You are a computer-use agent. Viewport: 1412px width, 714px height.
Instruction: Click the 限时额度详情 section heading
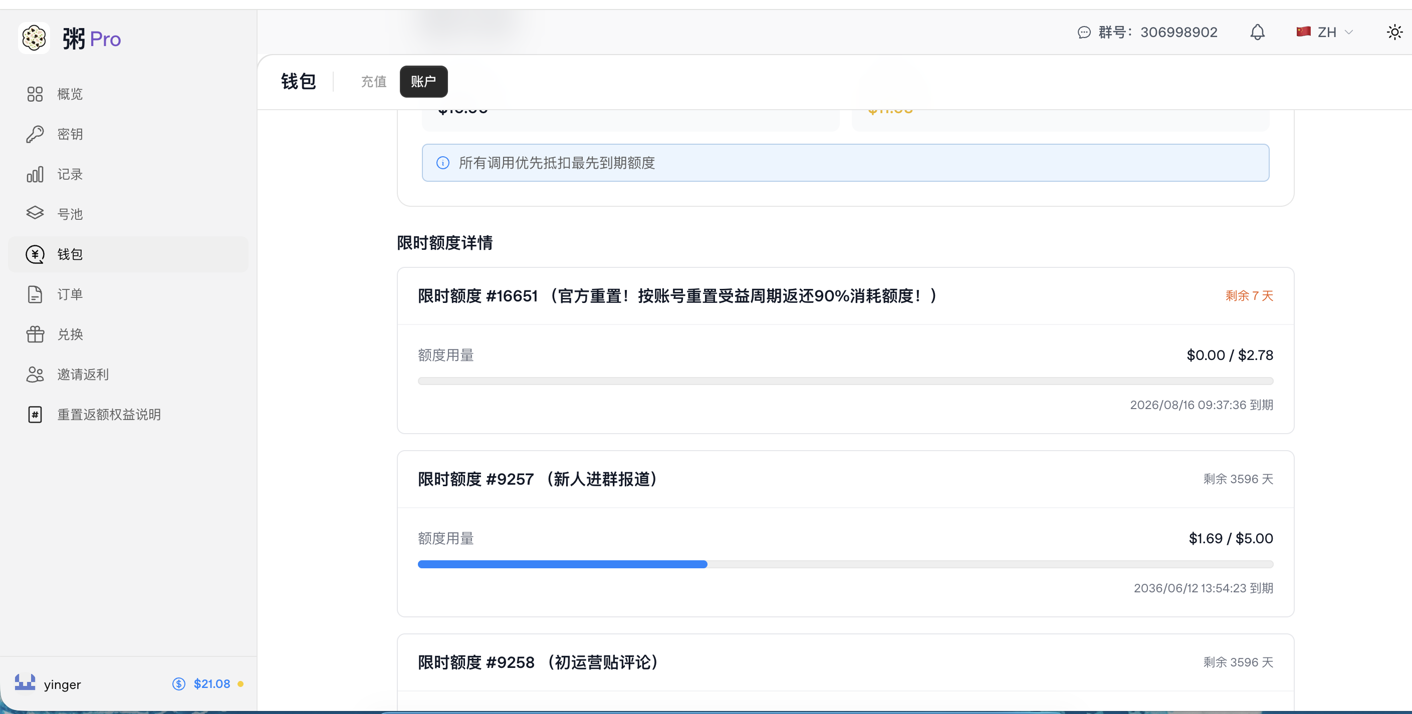click(x=444, y=242)
